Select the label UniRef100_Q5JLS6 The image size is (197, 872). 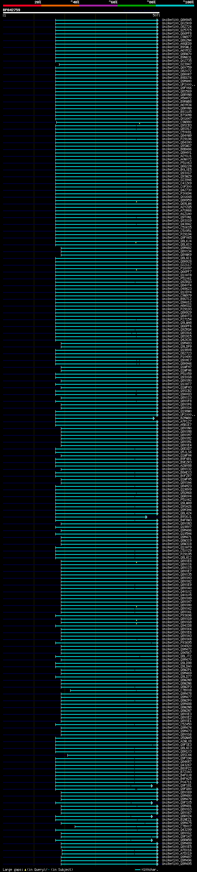(177, 452)
